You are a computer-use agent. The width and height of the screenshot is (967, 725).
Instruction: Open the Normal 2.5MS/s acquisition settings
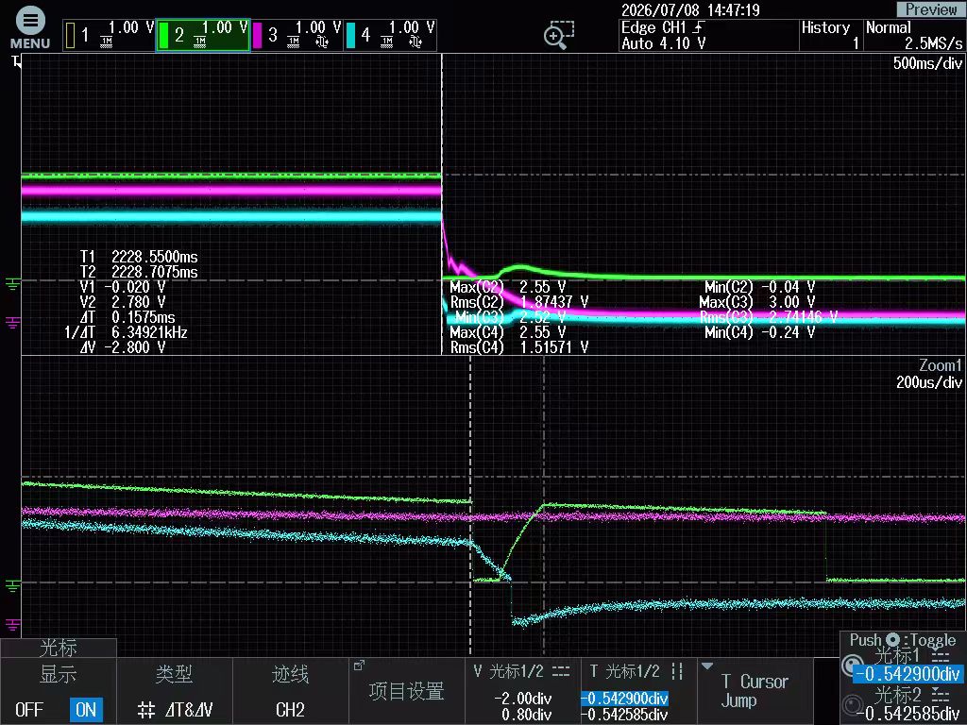click(914, 35)
